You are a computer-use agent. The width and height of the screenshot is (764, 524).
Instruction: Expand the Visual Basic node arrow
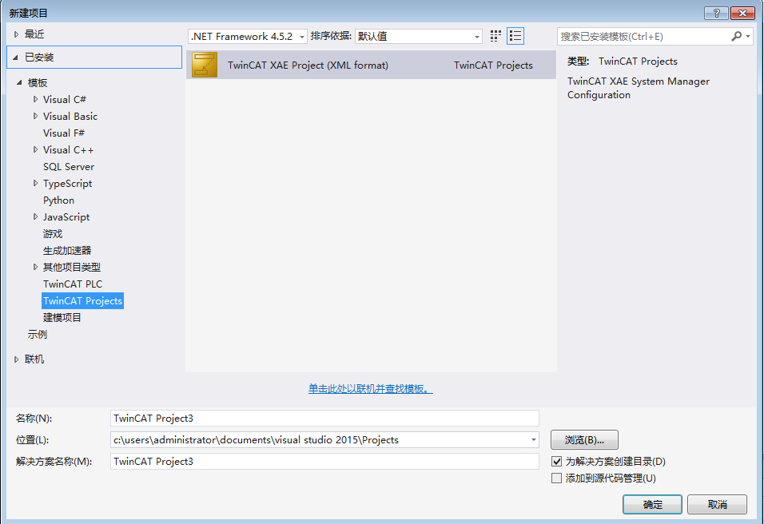[35, 116]
